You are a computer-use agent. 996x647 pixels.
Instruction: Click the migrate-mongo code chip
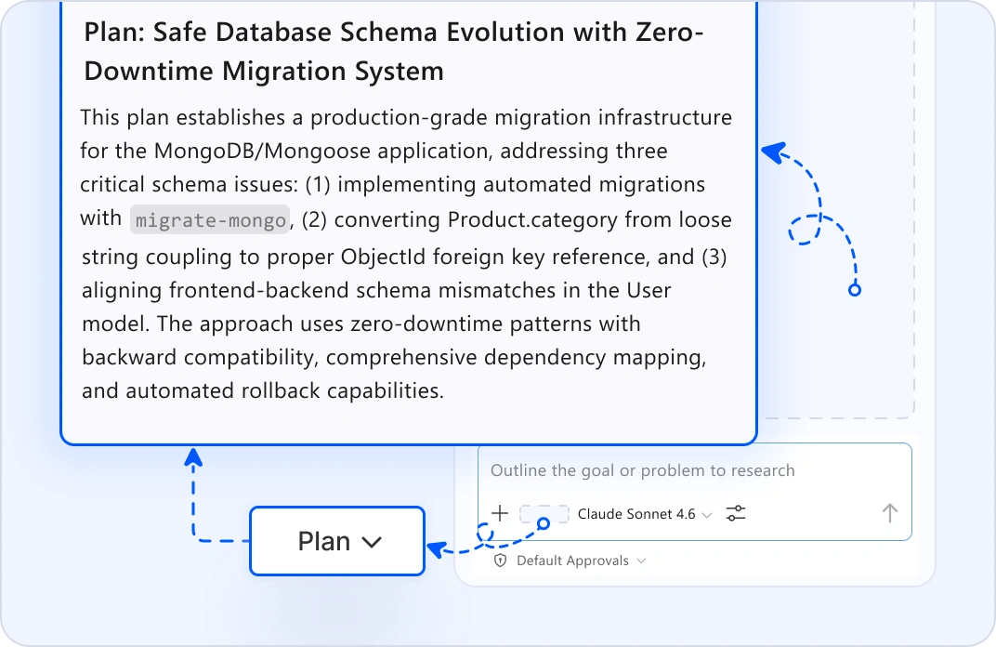tap(210, 220)
